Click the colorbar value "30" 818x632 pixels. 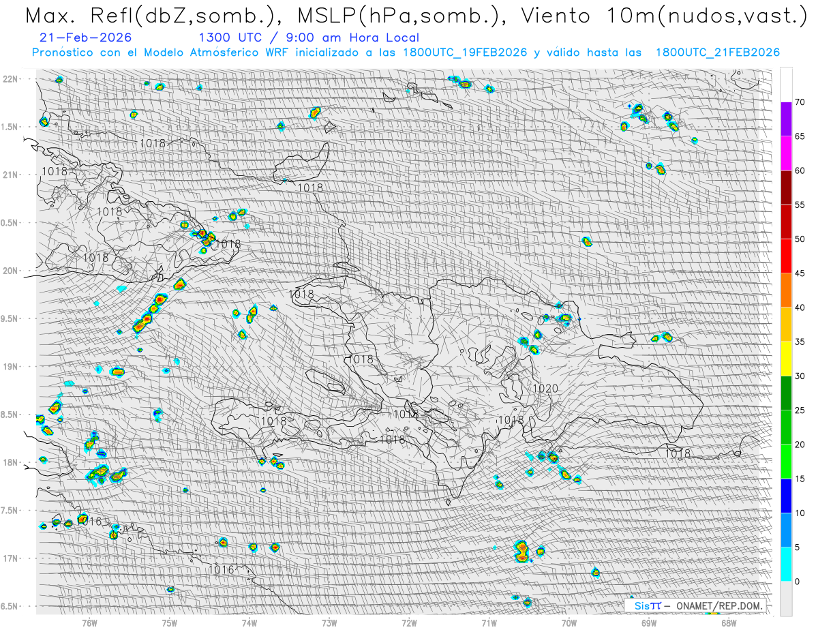coord(800,376)
